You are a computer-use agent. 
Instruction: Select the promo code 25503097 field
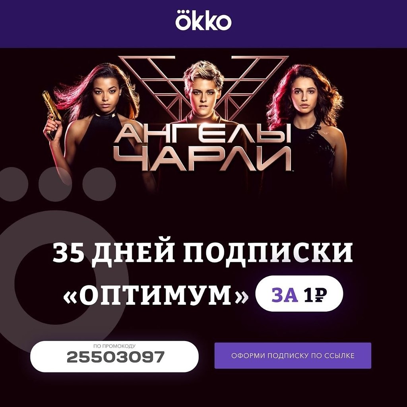pyautogui.click(x=114, y=357)
